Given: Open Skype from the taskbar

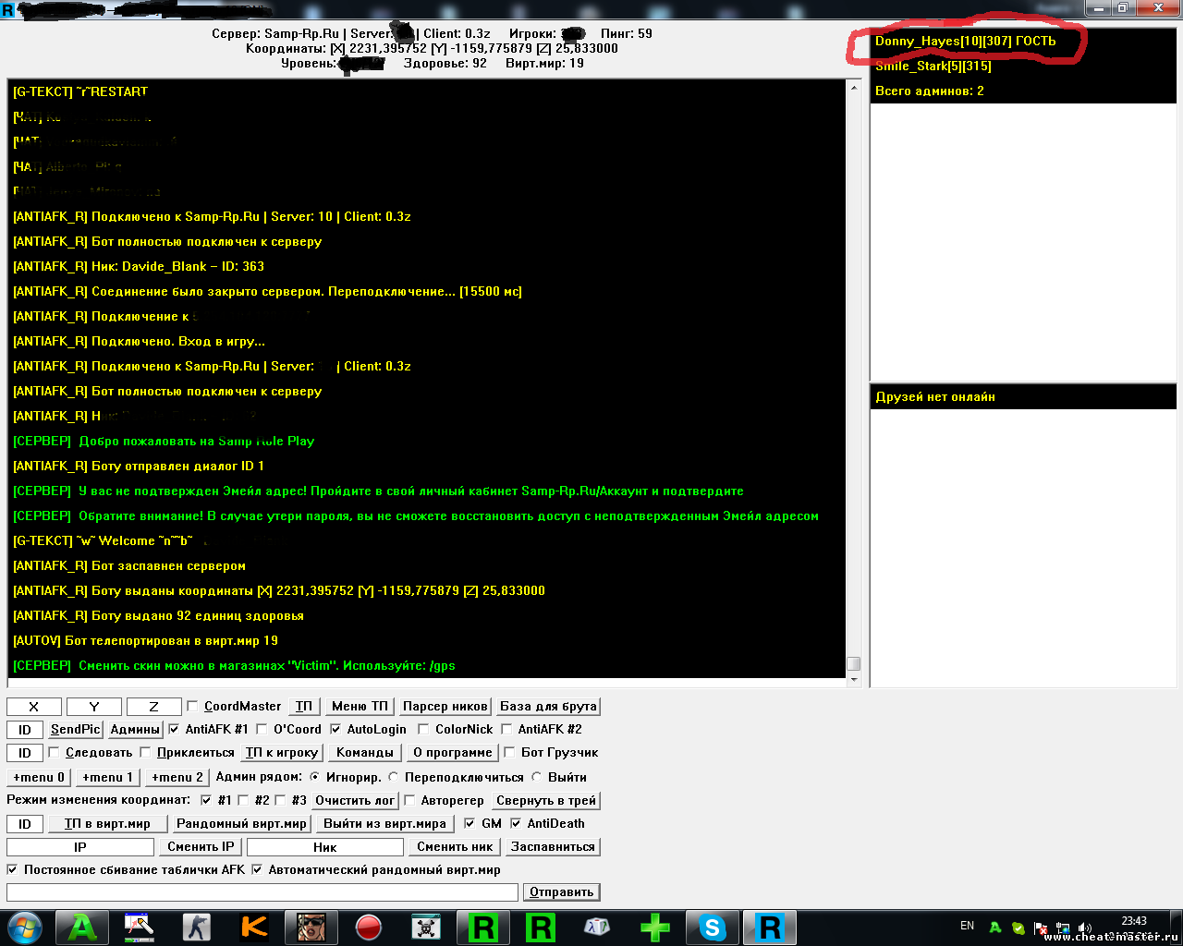Looking at the screenshot, I should click(712, 927).
